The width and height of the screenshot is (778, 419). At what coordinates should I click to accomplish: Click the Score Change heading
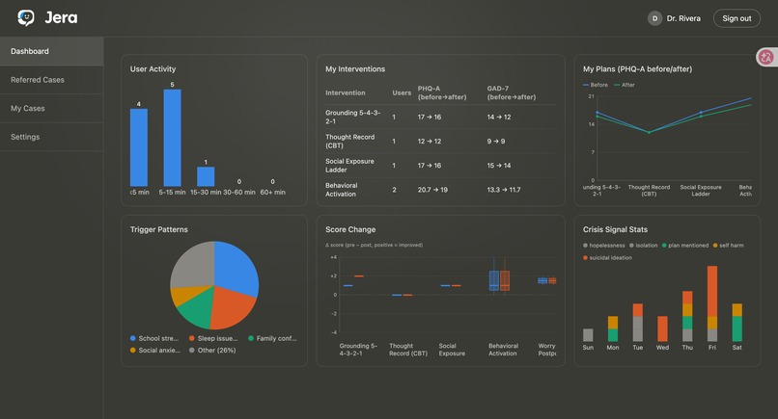pyautogui.click(x=350, y=229)
